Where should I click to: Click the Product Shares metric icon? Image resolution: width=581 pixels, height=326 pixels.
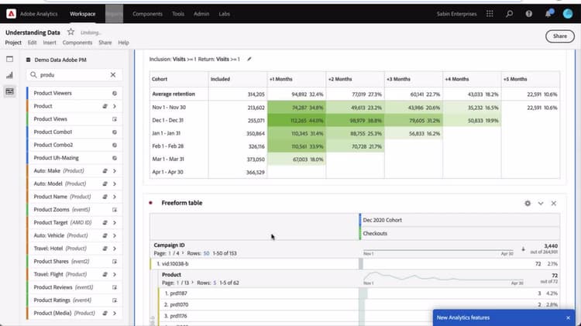[x=115, y=262]
